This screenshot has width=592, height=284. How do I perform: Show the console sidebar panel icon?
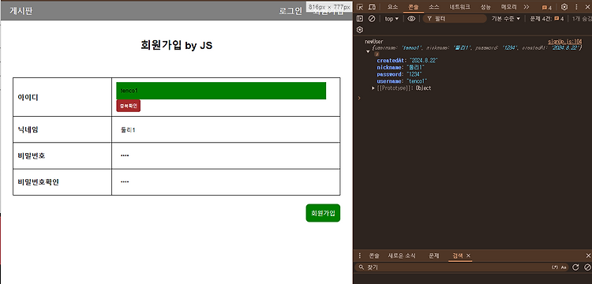point(360,18)
